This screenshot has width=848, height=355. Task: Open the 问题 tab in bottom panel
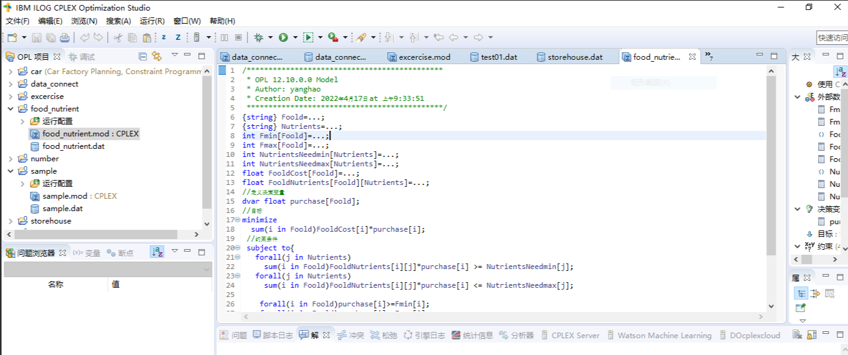point(233,335)
